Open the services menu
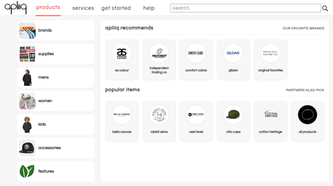Viewport: 333px width, 186px height. [x=83, y=8]
